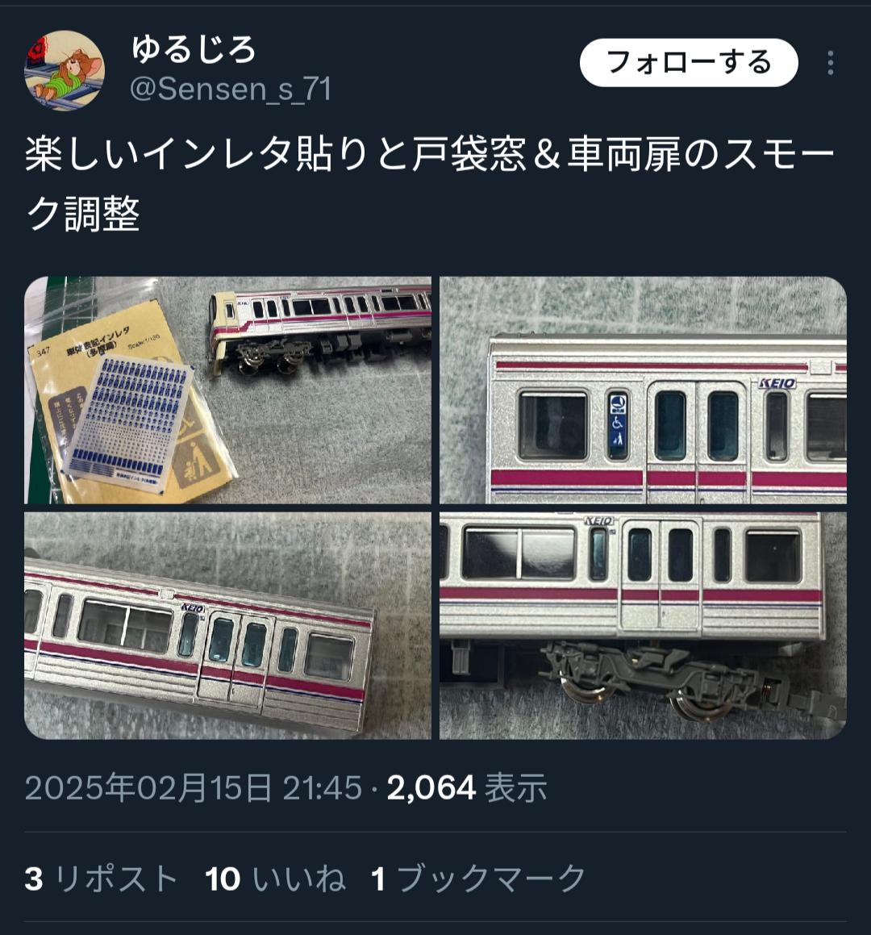Image resolution: width=871 pixels, height=935 pixels.
Task: Show the 3 リポスト list
Action: pos(102,879)
